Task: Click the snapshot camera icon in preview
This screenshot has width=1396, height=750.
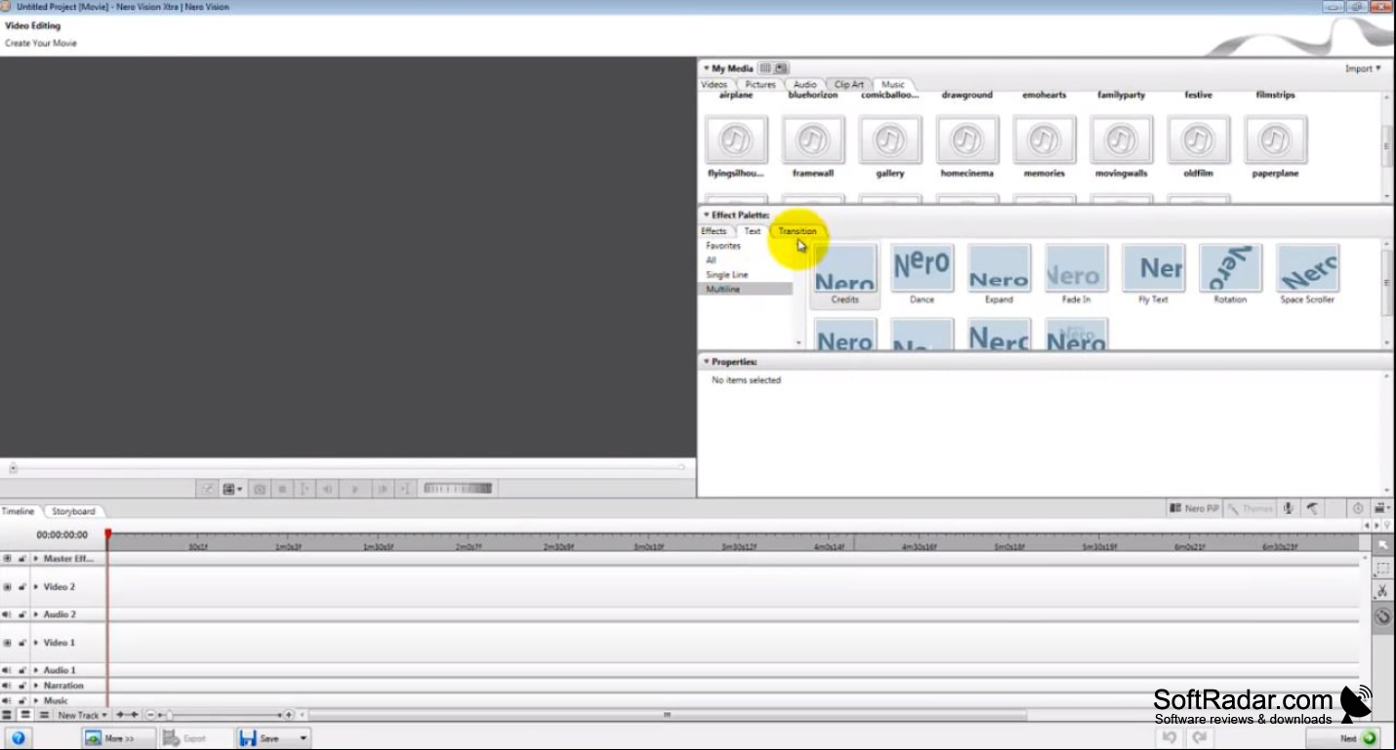Action: (x=260, y=489)
